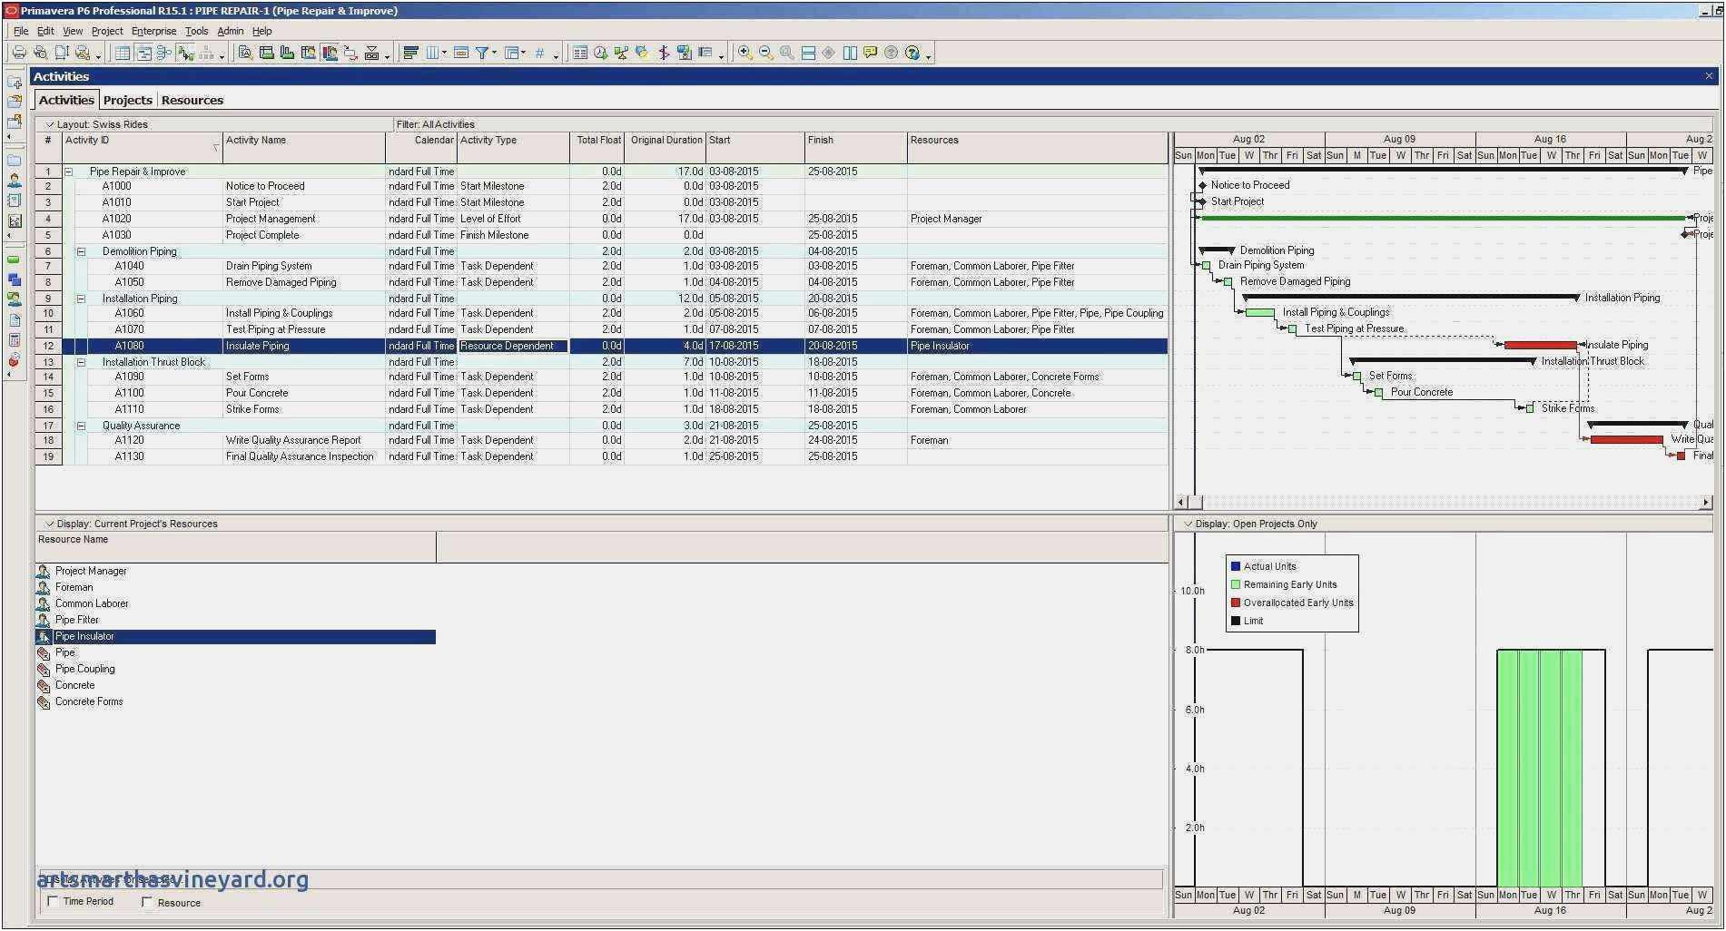
Task: Open the Filter tool in toolbar
Action: (x=482, y=54)
